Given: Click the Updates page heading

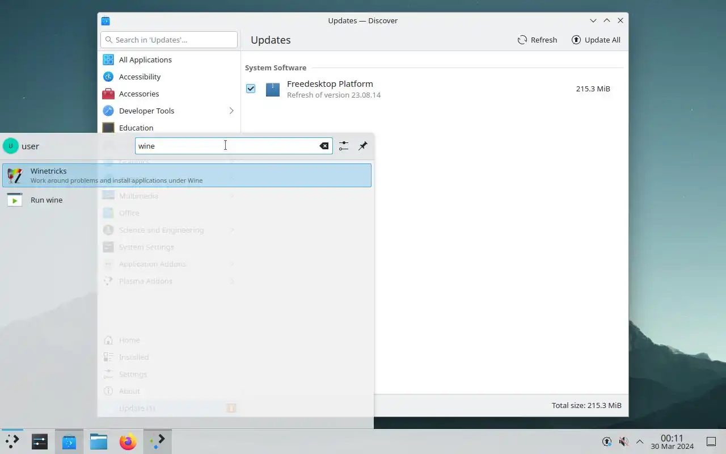Looking at the screenshot, I should (x=271, y=40).
